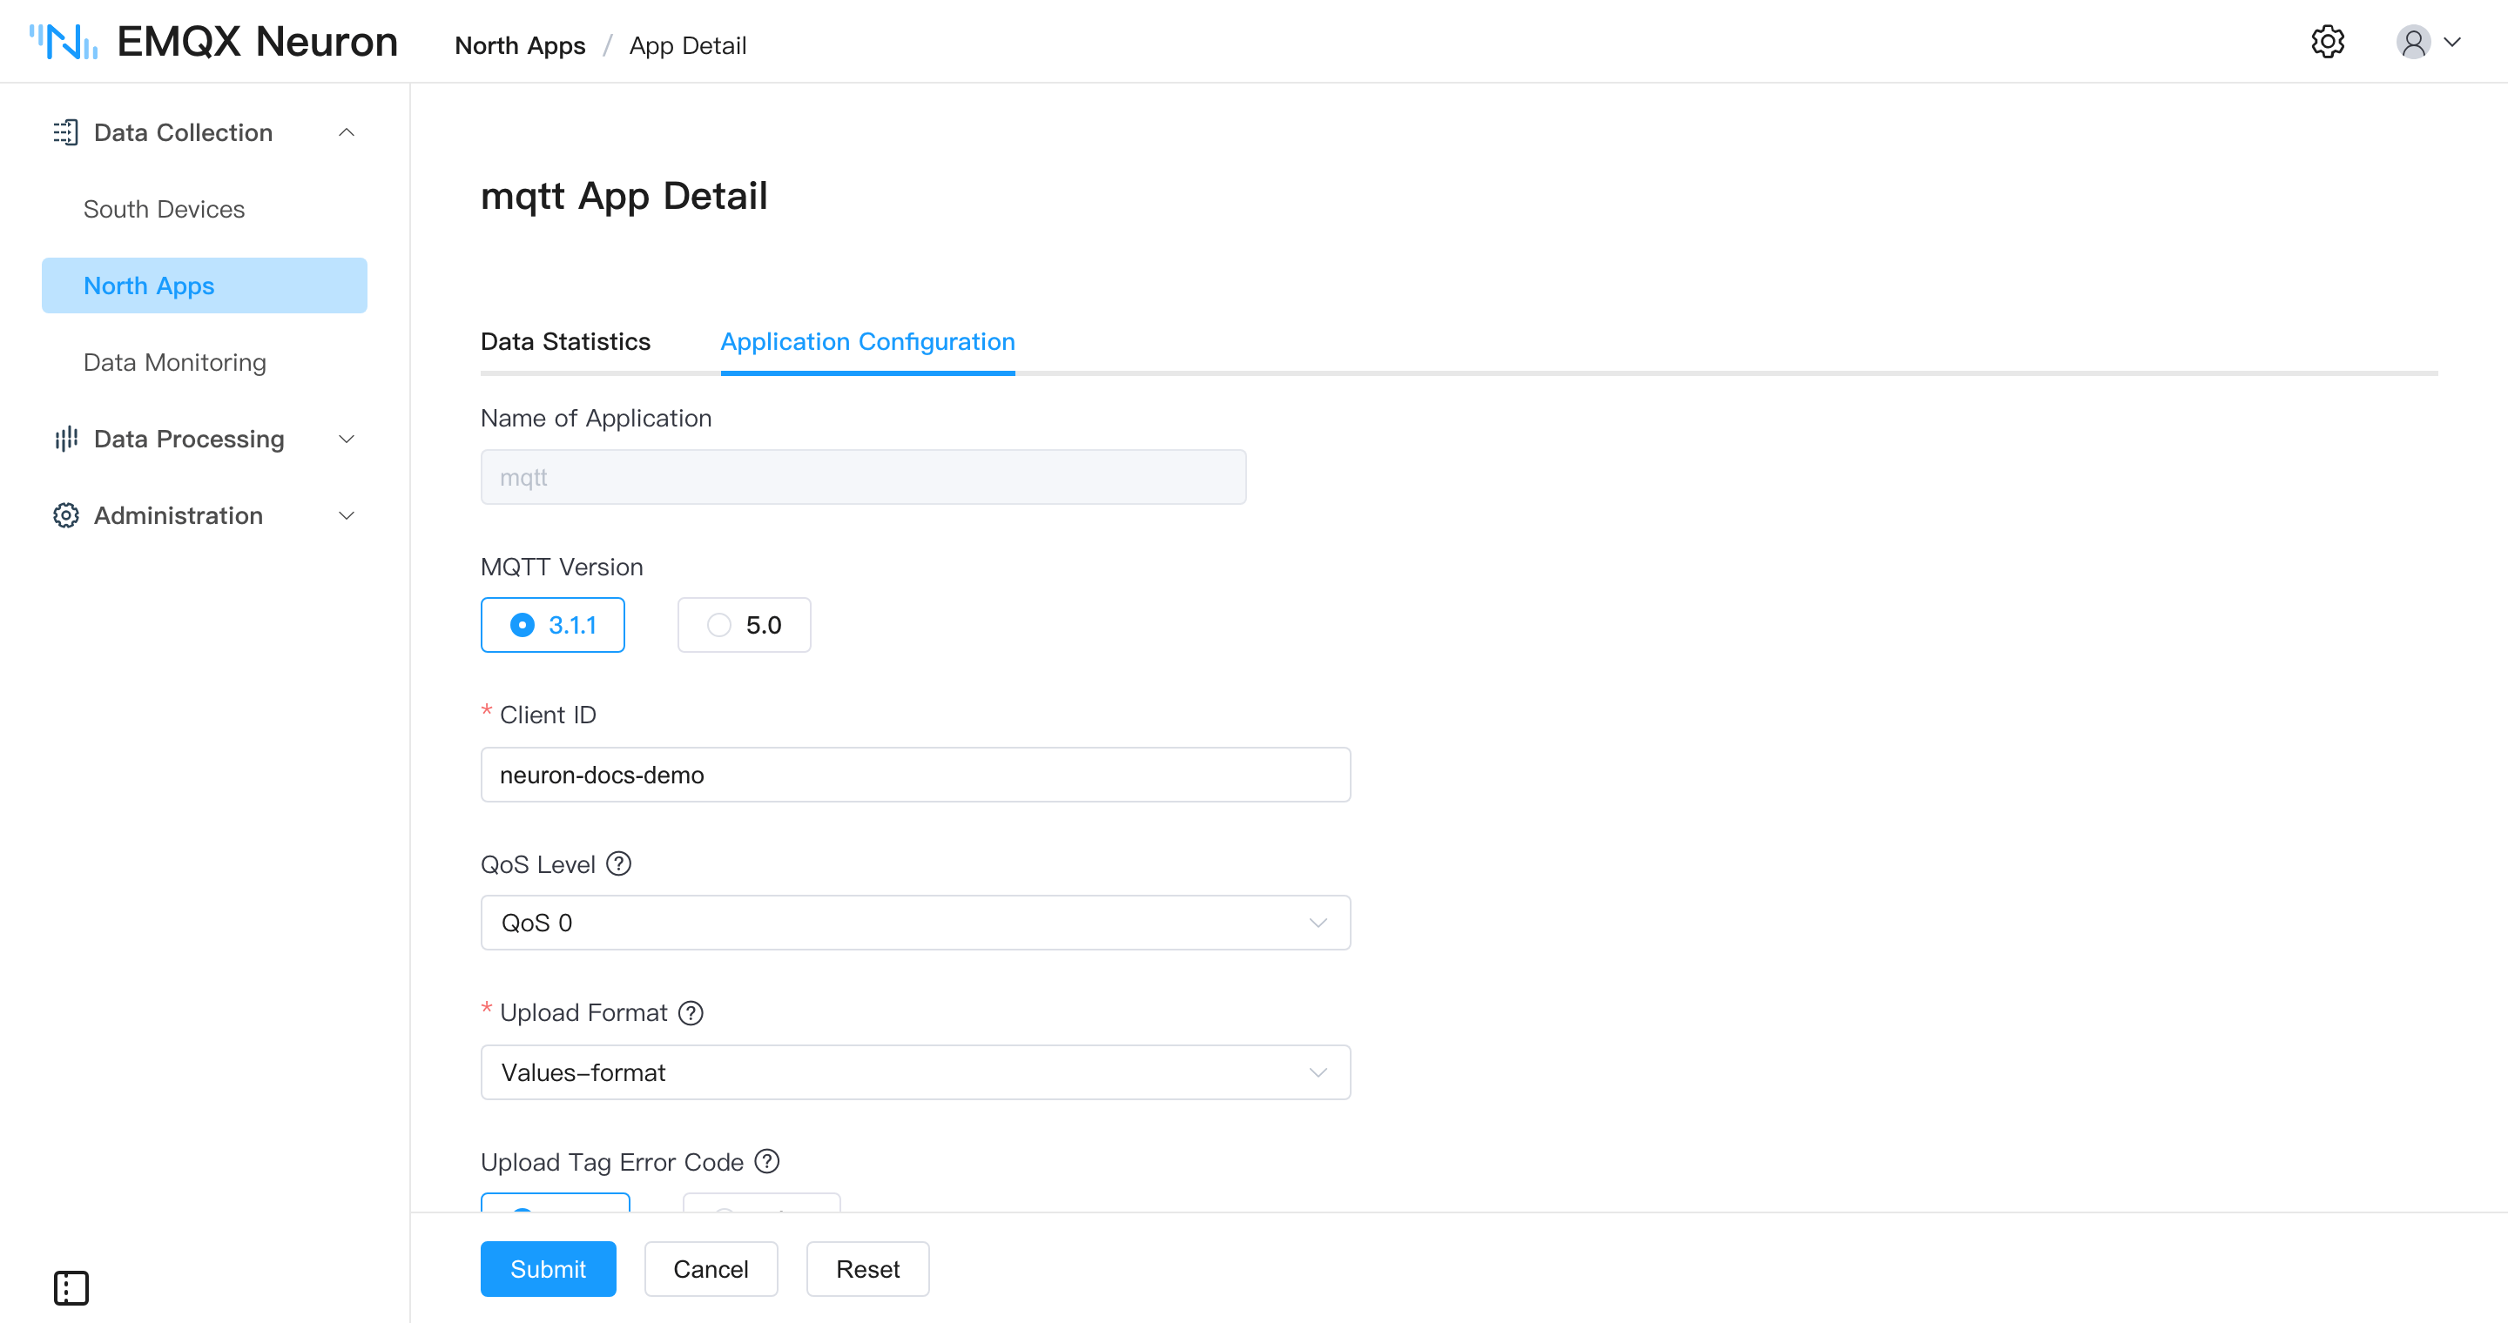2508x1323 pixels.
Task: Click the Cancel button
Action: pos(711,1268)
